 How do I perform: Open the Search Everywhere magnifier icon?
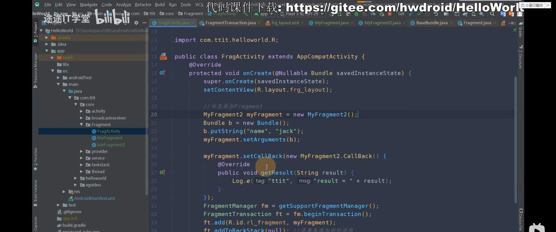point(492,14)
